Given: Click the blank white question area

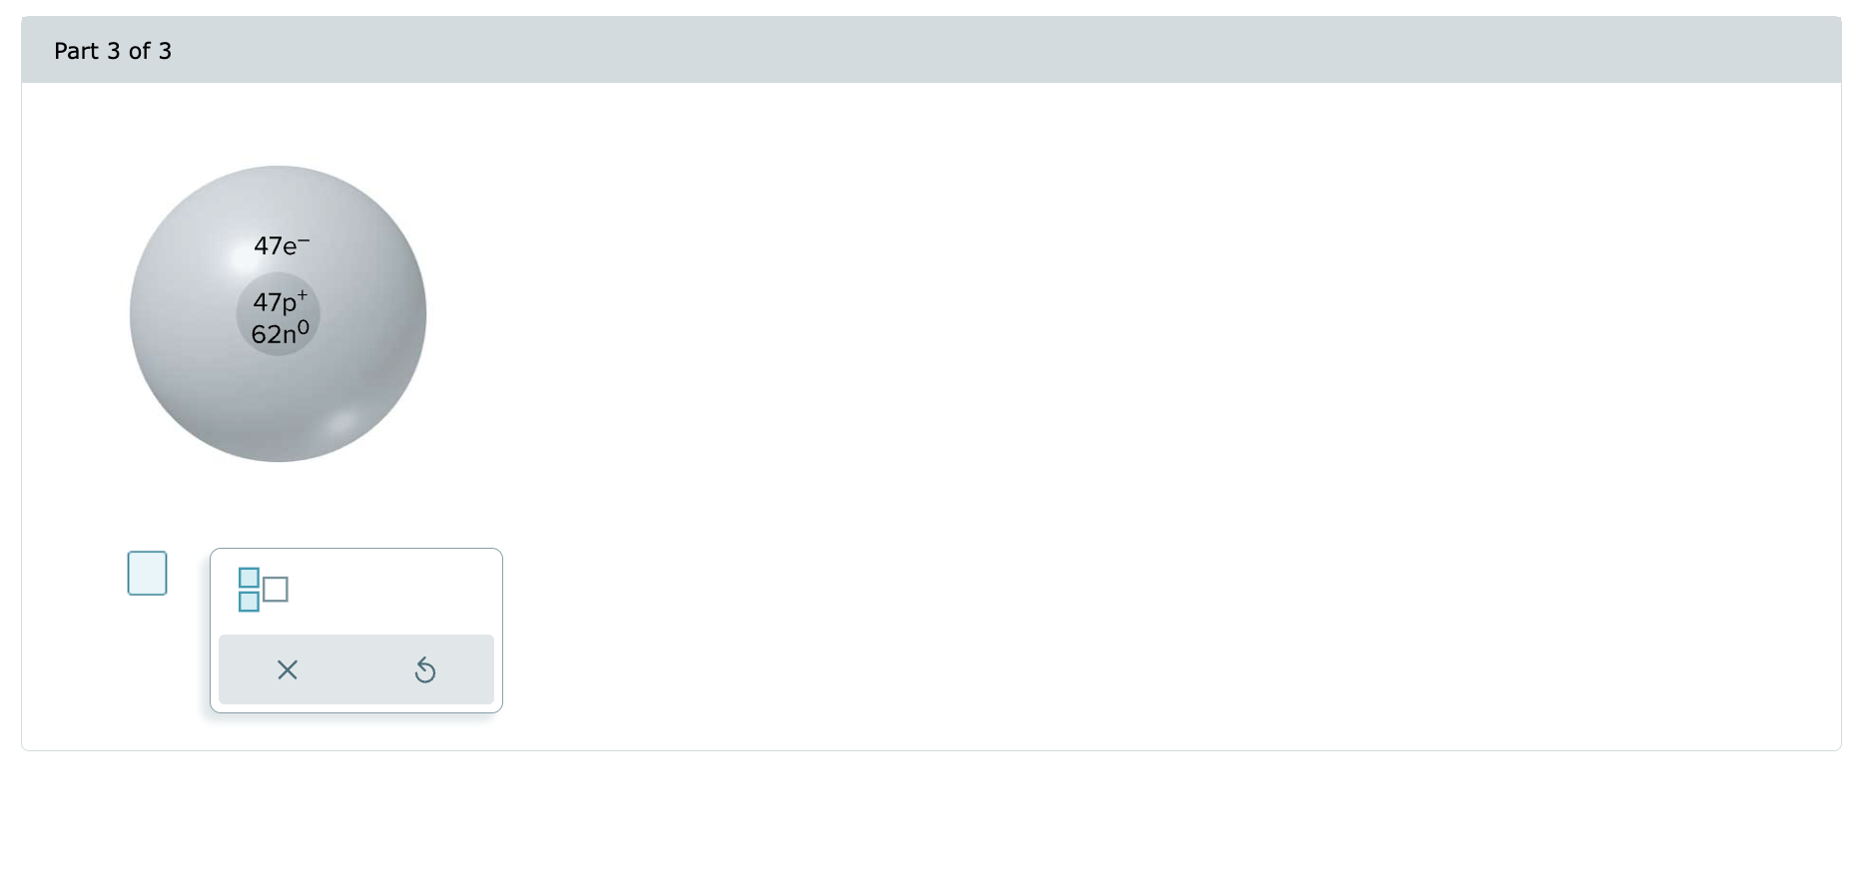Looking at the screenshot, I should click(x=1098, y=399).
